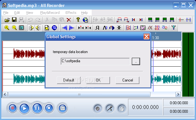Viewport: 196px width, 120px height.
Task: Click the horizontal scrollbar thumb
Action: (x=79, y=94)
